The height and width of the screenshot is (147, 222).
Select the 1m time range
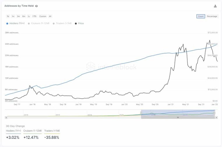coord(13,16)
